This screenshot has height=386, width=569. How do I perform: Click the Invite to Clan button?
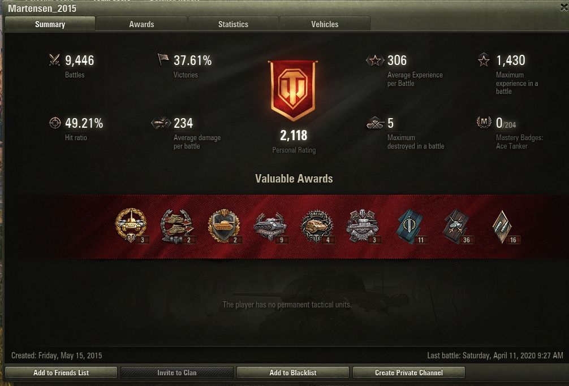[176, 372]
